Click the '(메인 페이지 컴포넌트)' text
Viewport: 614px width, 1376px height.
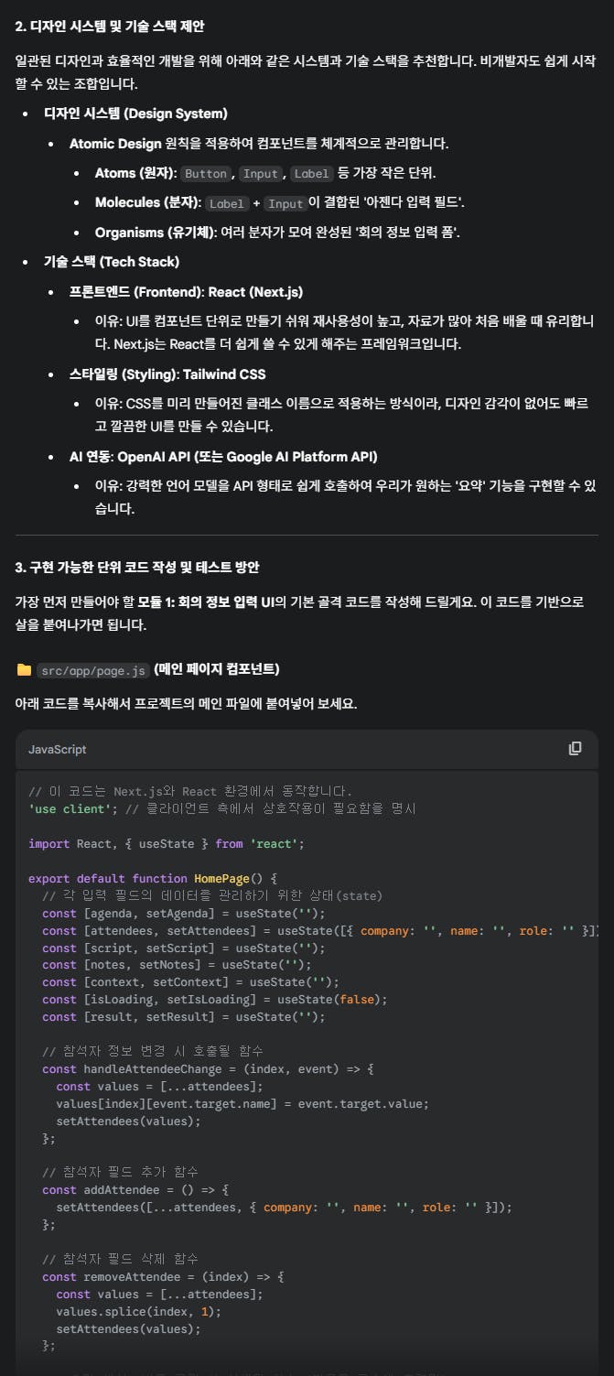[217, 670]
